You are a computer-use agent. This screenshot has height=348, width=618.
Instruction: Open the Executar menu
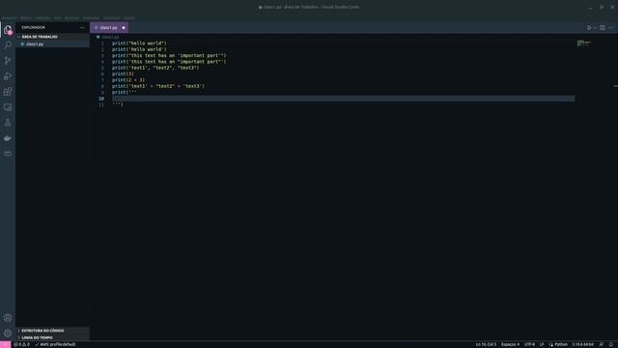91,17
